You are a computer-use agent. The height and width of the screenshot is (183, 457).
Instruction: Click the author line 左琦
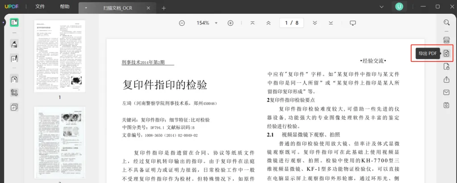[x=169, y=104]
